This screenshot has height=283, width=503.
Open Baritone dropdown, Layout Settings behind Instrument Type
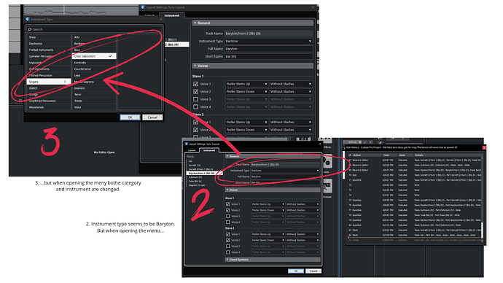[x=268, y=41]
